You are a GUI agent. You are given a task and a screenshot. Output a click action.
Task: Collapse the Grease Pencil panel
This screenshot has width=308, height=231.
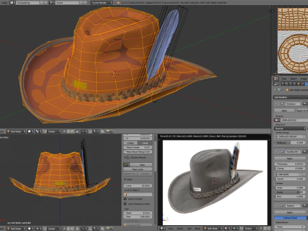124,158
